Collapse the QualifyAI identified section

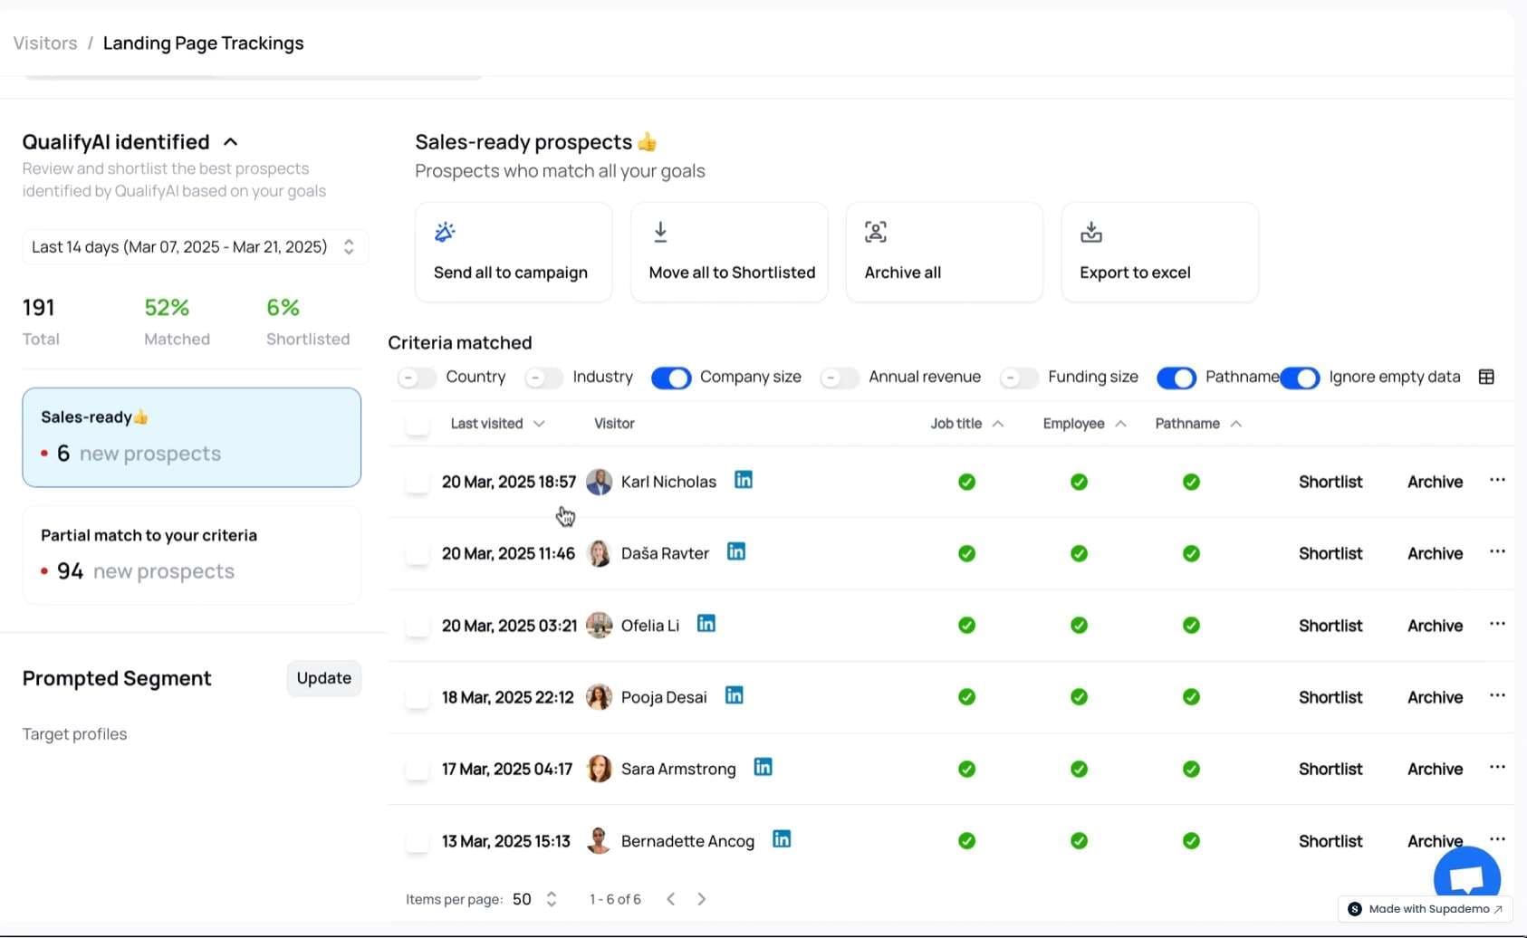(231, 142)
